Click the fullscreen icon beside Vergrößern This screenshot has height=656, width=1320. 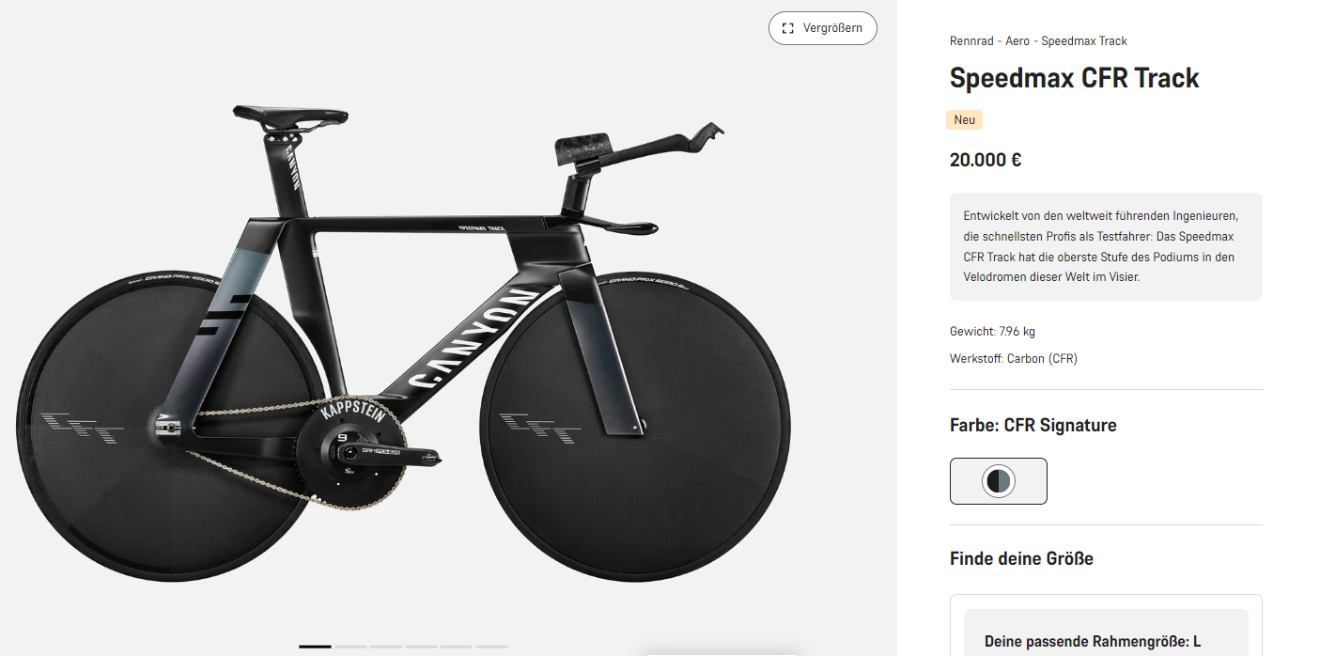coord(788,28)
